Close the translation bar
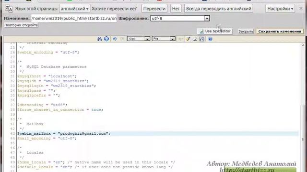307x172 pixels. point(301,9)
